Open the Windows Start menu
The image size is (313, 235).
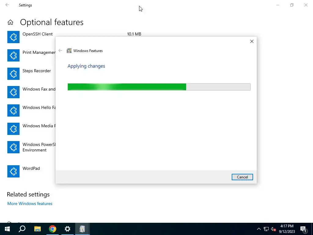point(7,229)
